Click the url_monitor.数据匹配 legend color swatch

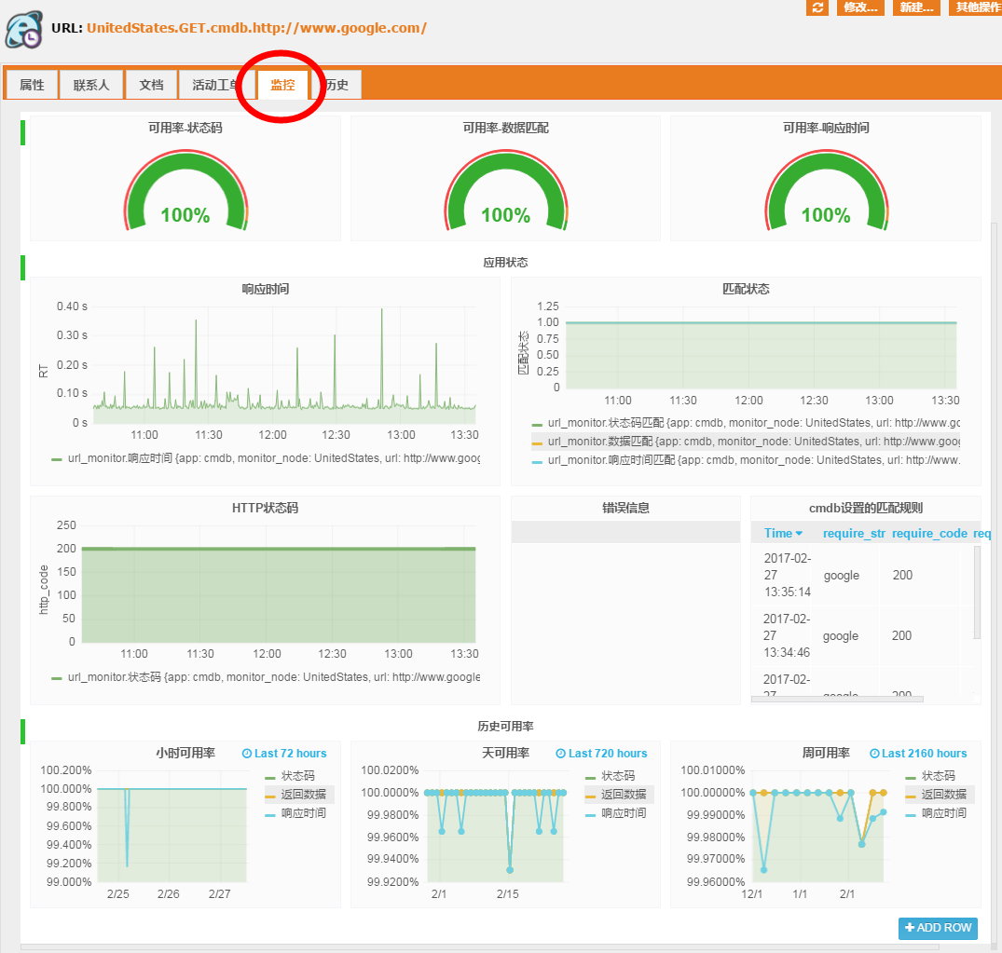(x=537, y=442)
